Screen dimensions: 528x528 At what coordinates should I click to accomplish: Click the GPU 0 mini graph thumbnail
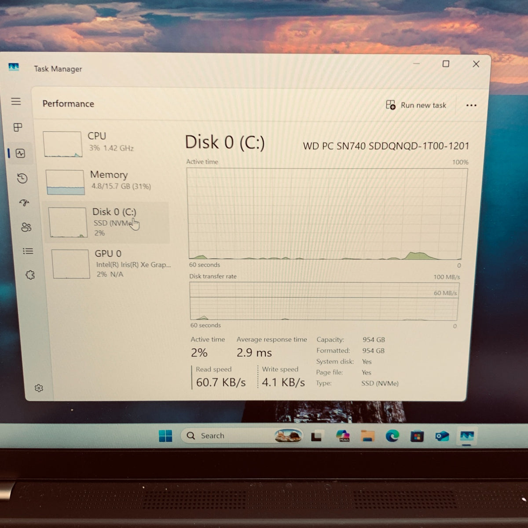pos(71,264)
